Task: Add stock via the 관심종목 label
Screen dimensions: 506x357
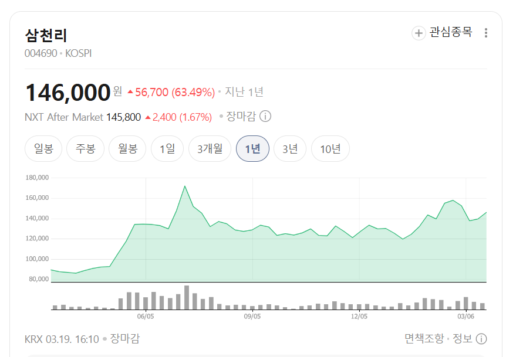Action: pyautogui.click(x=451, y=32)
